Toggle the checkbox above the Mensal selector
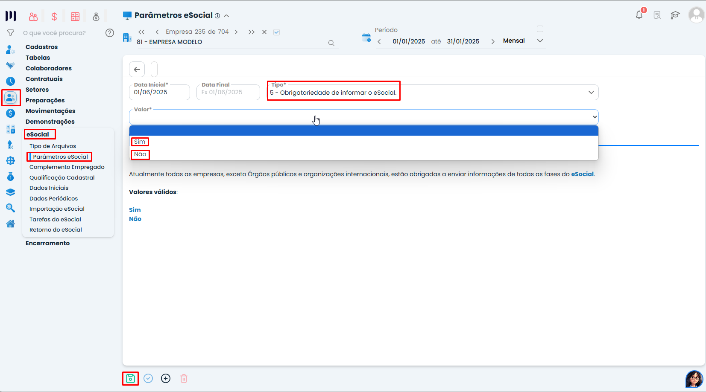The height and width of the screenshot is (392, 706). pyautogui.click(x=540, y=29)
